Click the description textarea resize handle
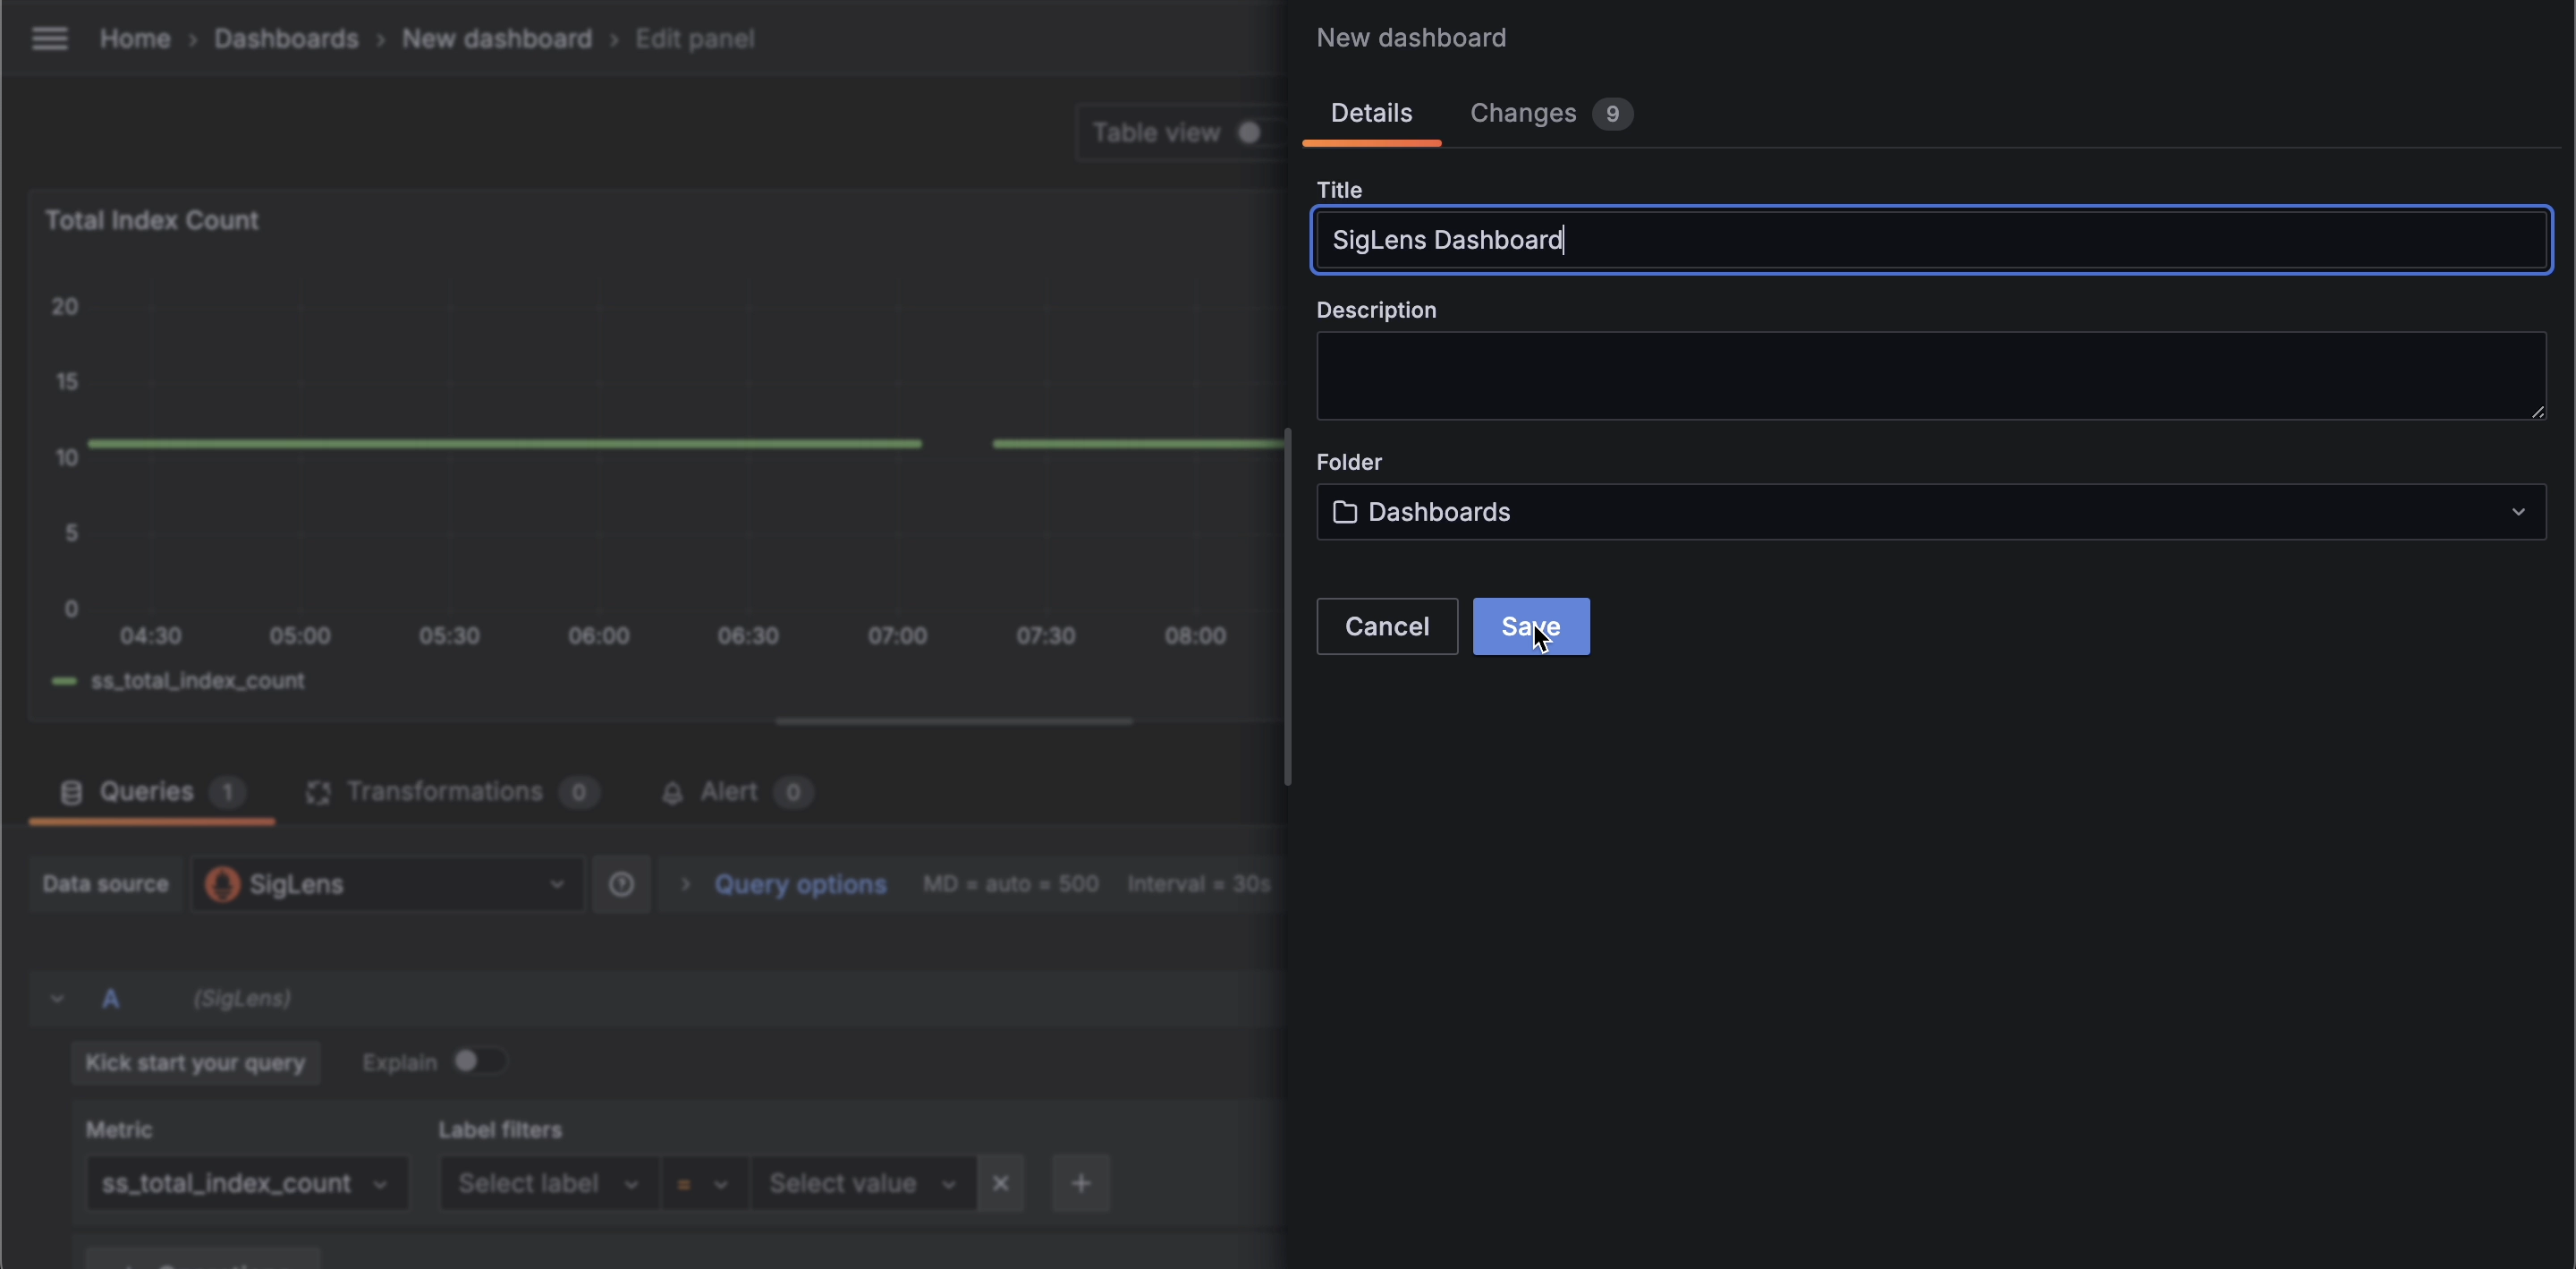The image size is (2576, 1269). point(2537,411)
